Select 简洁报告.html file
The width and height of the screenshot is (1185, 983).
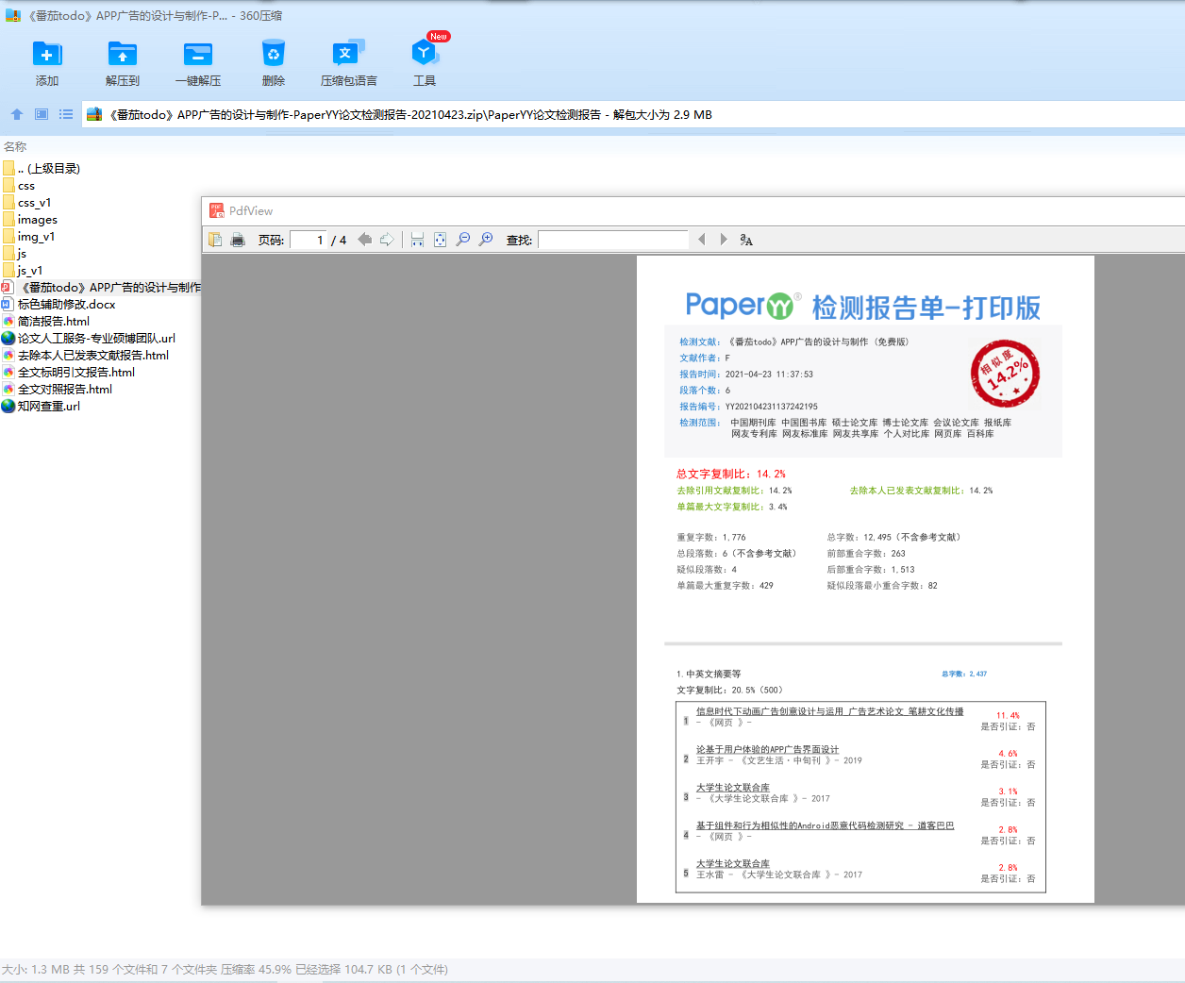point(46,321)
